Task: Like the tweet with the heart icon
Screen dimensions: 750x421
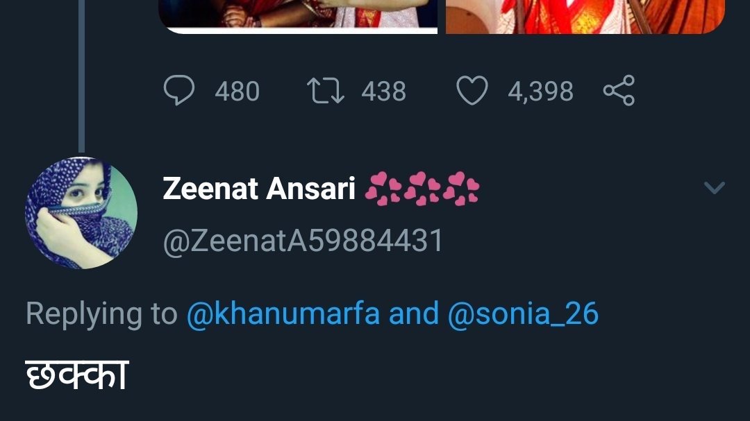Action: [472, 92]
